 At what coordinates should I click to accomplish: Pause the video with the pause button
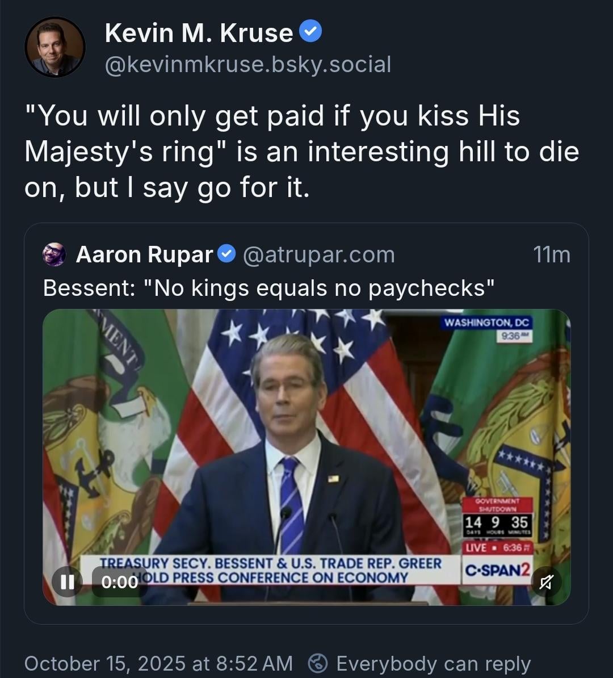(67, 581)
